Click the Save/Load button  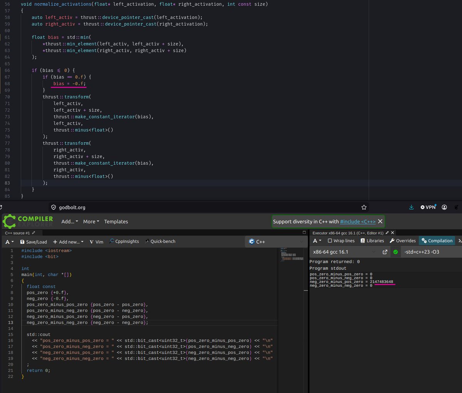coord(33,242)
